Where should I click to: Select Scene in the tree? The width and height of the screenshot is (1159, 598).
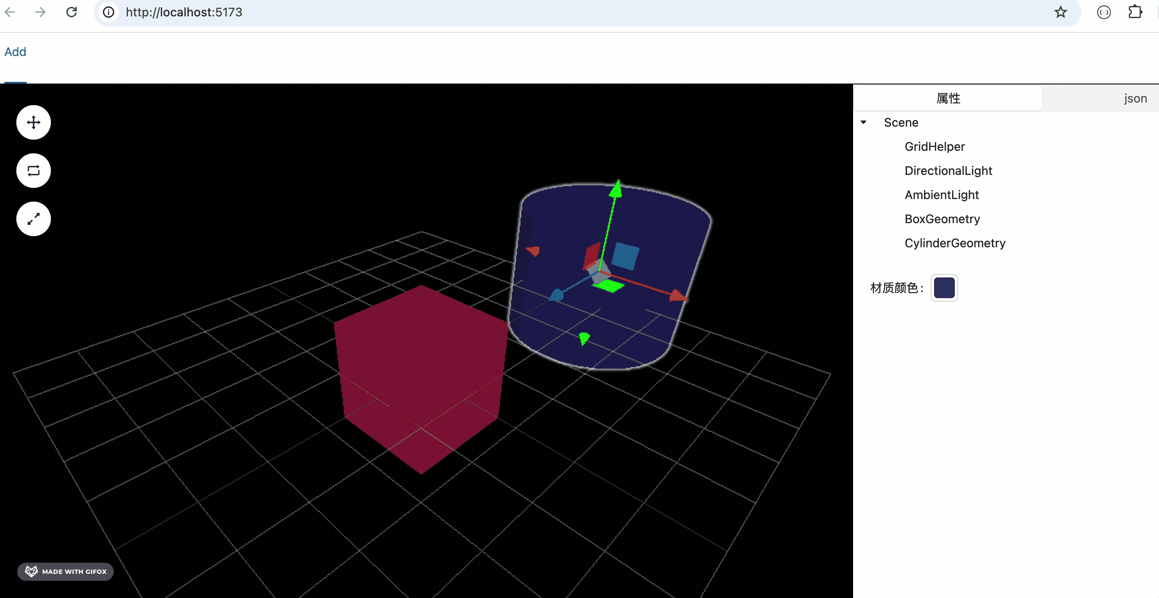(x=901, y=122)
